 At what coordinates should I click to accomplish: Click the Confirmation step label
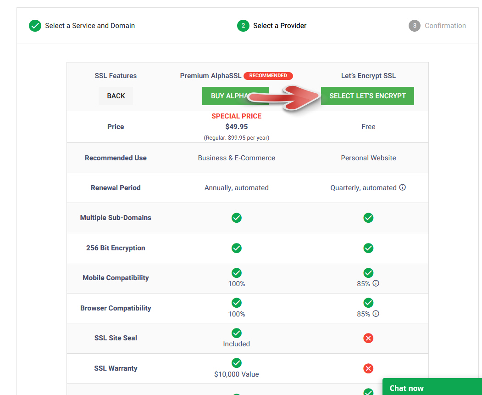point(445,26)
